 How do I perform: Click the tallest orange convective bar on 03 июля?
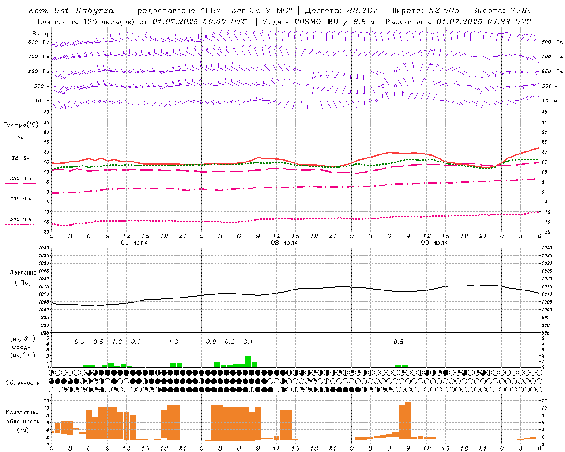[407, 420]
